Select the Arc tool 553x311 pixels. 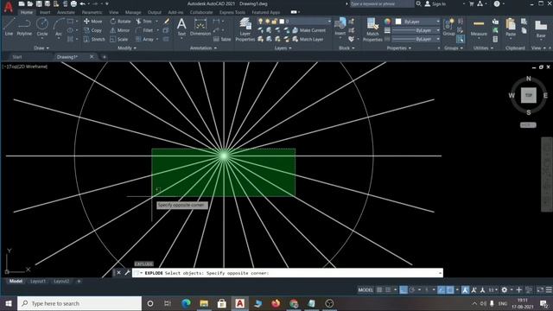pos(59,27)
